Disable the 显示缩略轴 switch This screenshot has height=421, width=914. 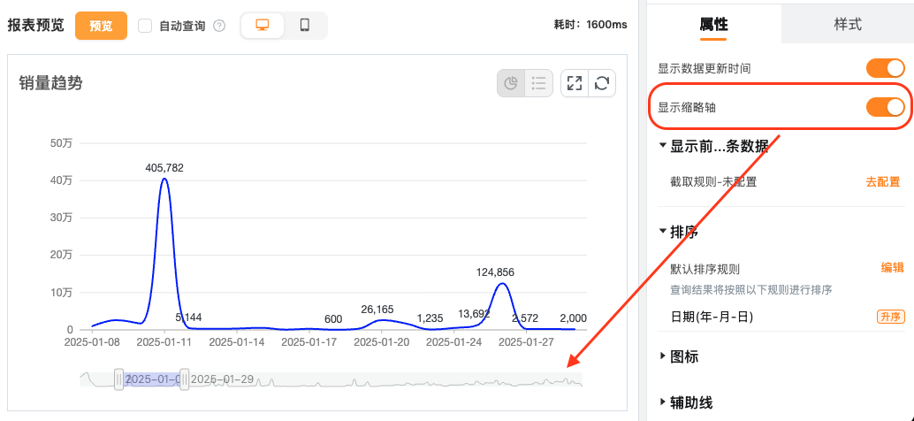[885, 107]
